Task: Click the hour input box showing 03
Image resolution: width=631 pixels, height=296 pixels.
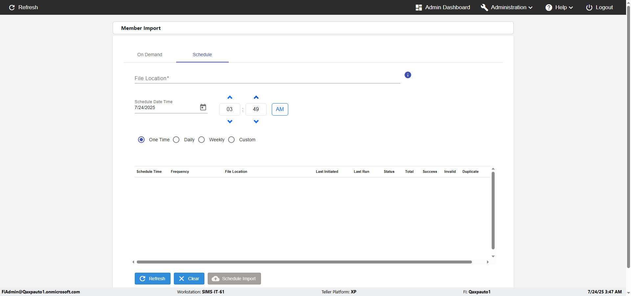Action: 230,109
